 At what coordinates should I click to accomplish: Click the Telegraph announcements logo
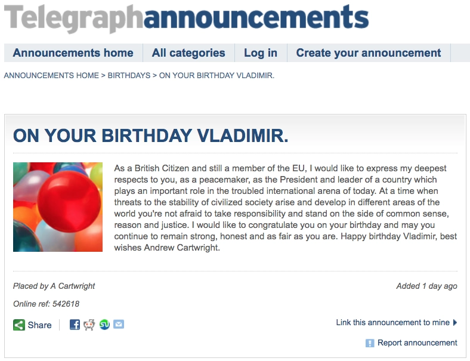click(186, 18)
